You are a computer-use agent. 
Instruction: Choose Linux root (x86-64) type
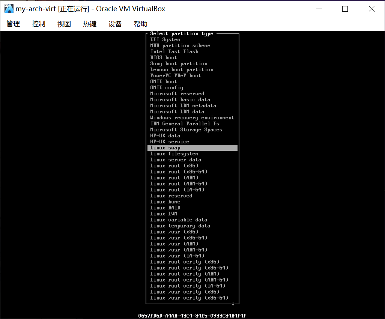pos(179,172)
